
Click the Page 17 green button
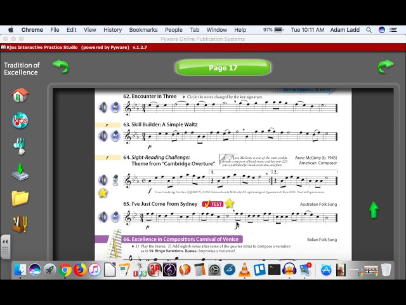(x=223, y=68)
